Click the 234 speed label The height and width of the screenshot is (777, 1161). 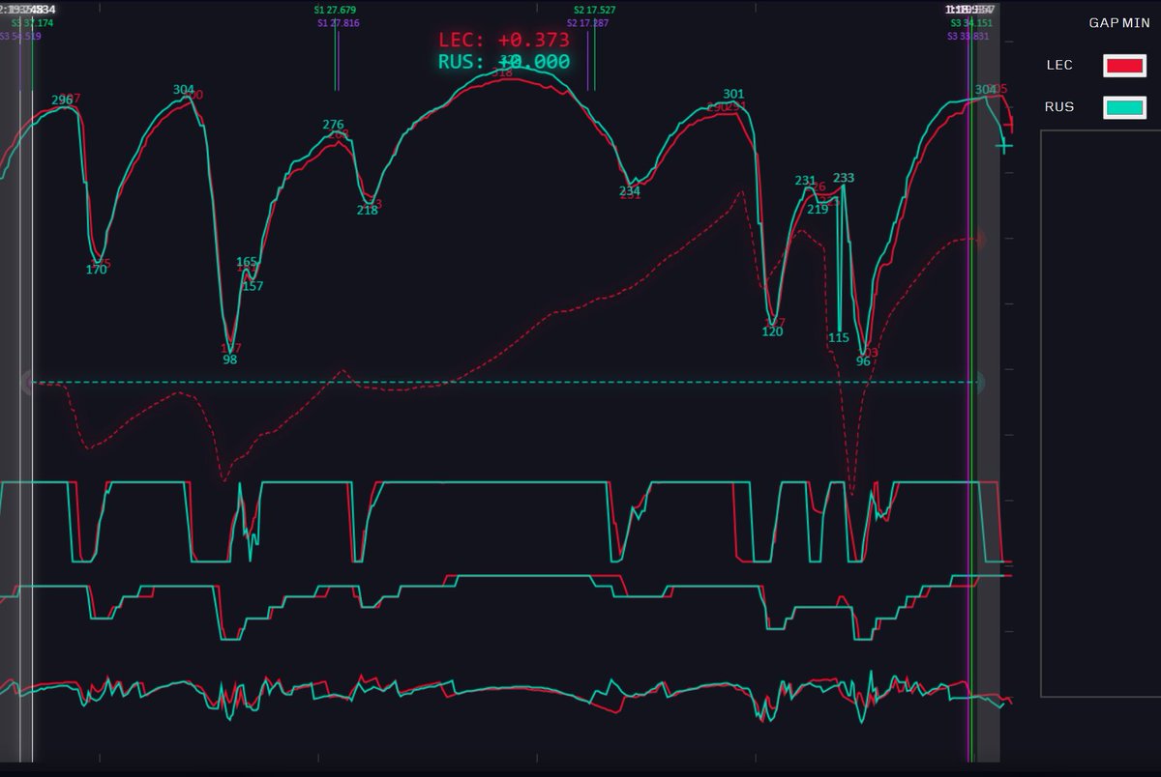630,191
